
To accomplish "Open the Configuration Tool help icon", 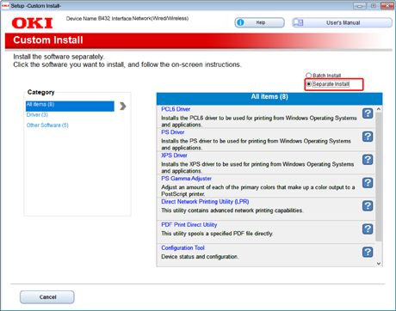I will tap(368, 252).
